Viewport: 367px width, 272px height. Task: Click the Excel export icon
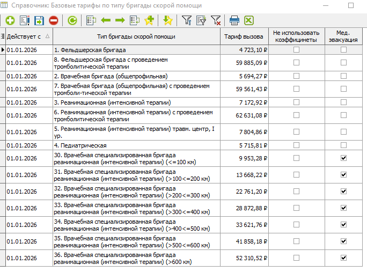[248, 21]
